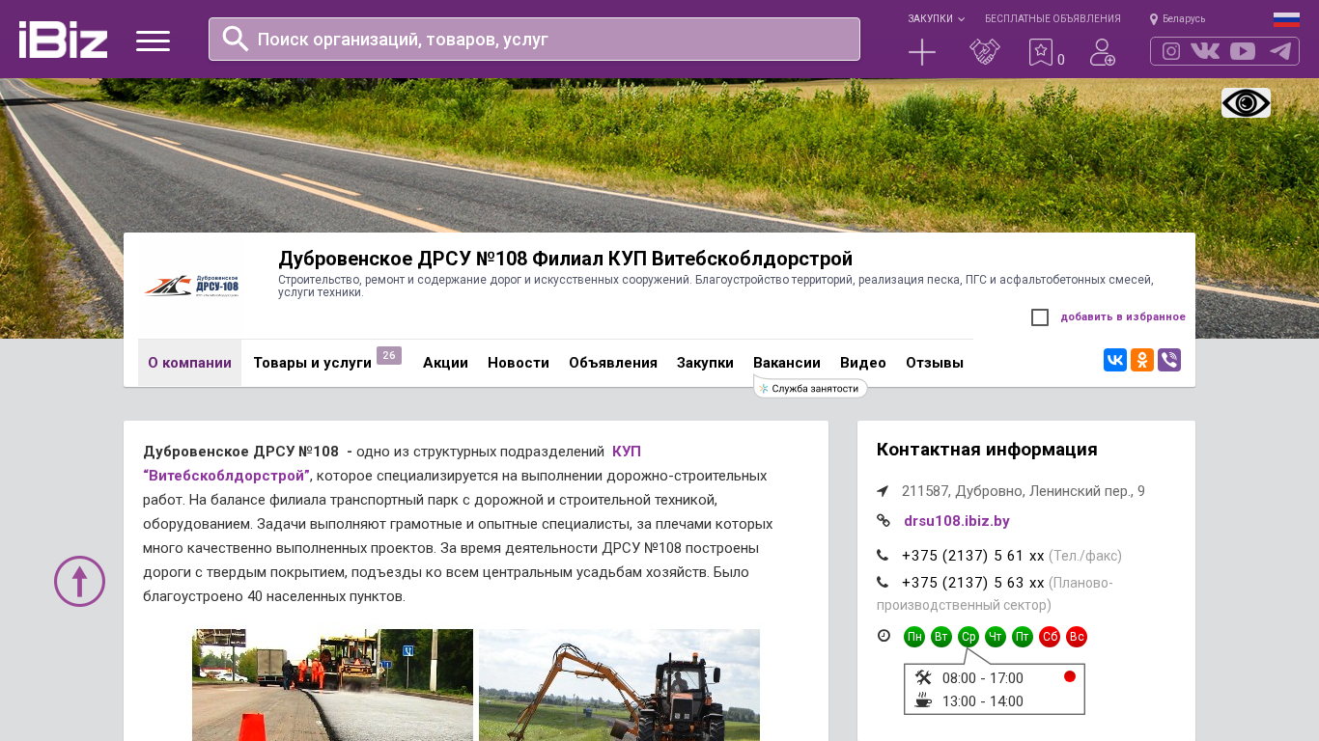Focus the organization search field
1319x741 pixels.
(x=534, y=39)
